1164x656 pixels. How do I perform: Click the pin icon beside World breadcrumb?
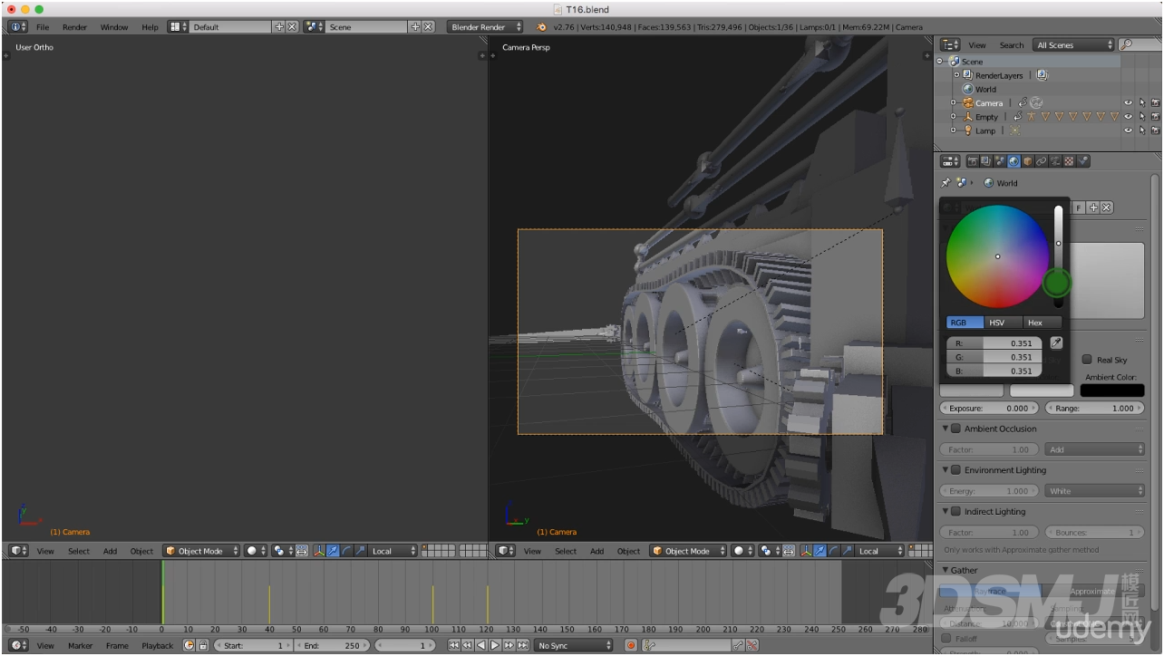coord(946,183)
